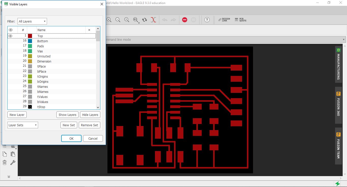347x187 pixels.
Task: Click OK in Visible Layers dialog
Action: pyautogui.click(x=71, y=138)
